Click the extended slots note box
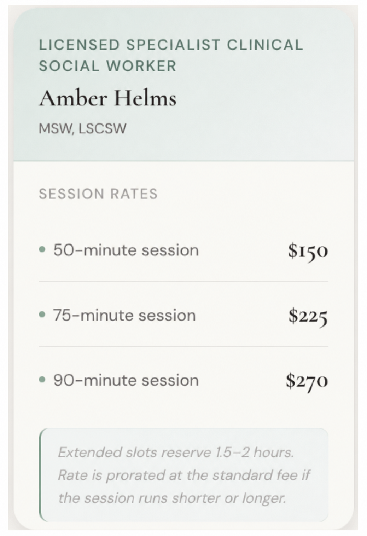 (x=183, y=475)
